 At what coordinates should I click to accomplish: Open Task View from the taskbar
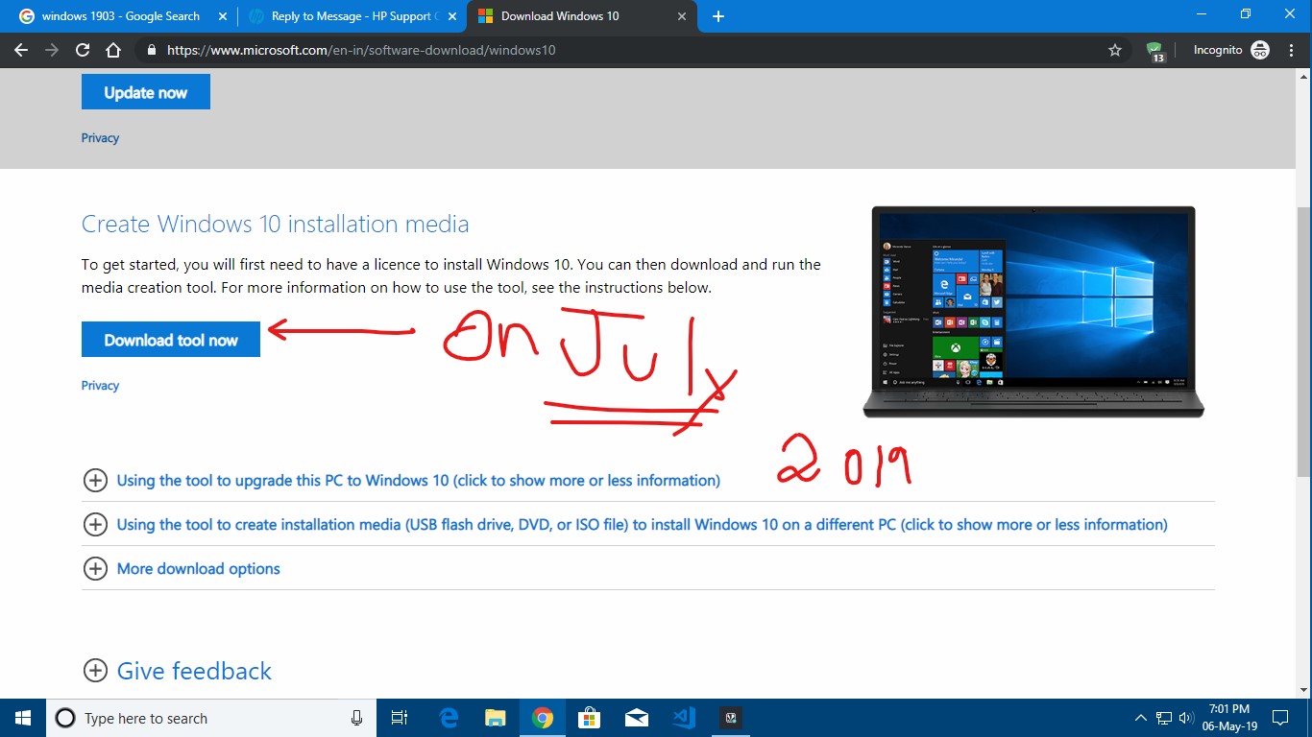[x=400, y=718]
